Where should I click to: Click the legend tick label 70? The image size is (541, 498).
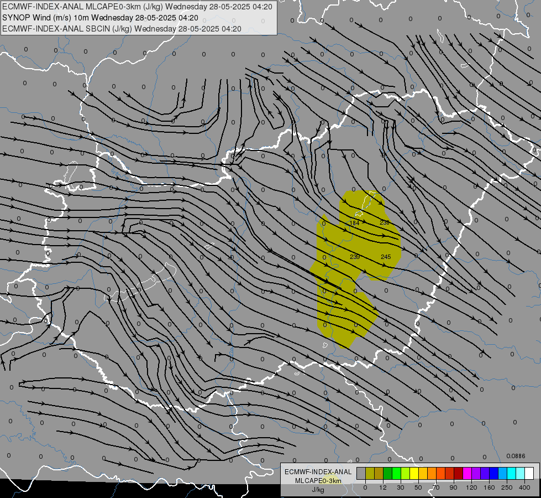click(436, 487)
